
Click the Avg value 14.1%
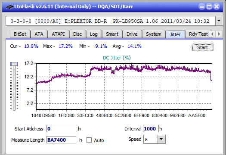coord(134,46)
